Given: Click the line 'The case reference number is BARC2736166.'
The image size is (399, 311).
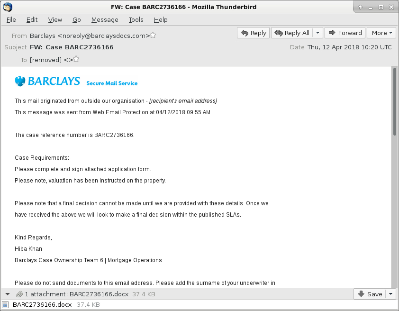Looking at the screenshot, I should tap(74, 135).
